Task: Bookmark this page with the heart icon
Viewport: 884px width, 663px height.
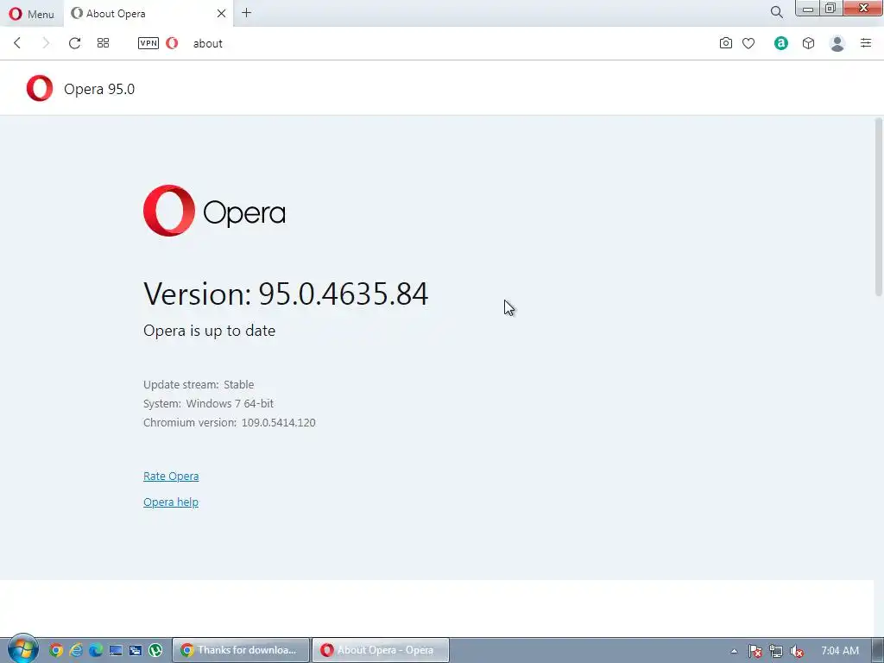Action: coord(748,43)
